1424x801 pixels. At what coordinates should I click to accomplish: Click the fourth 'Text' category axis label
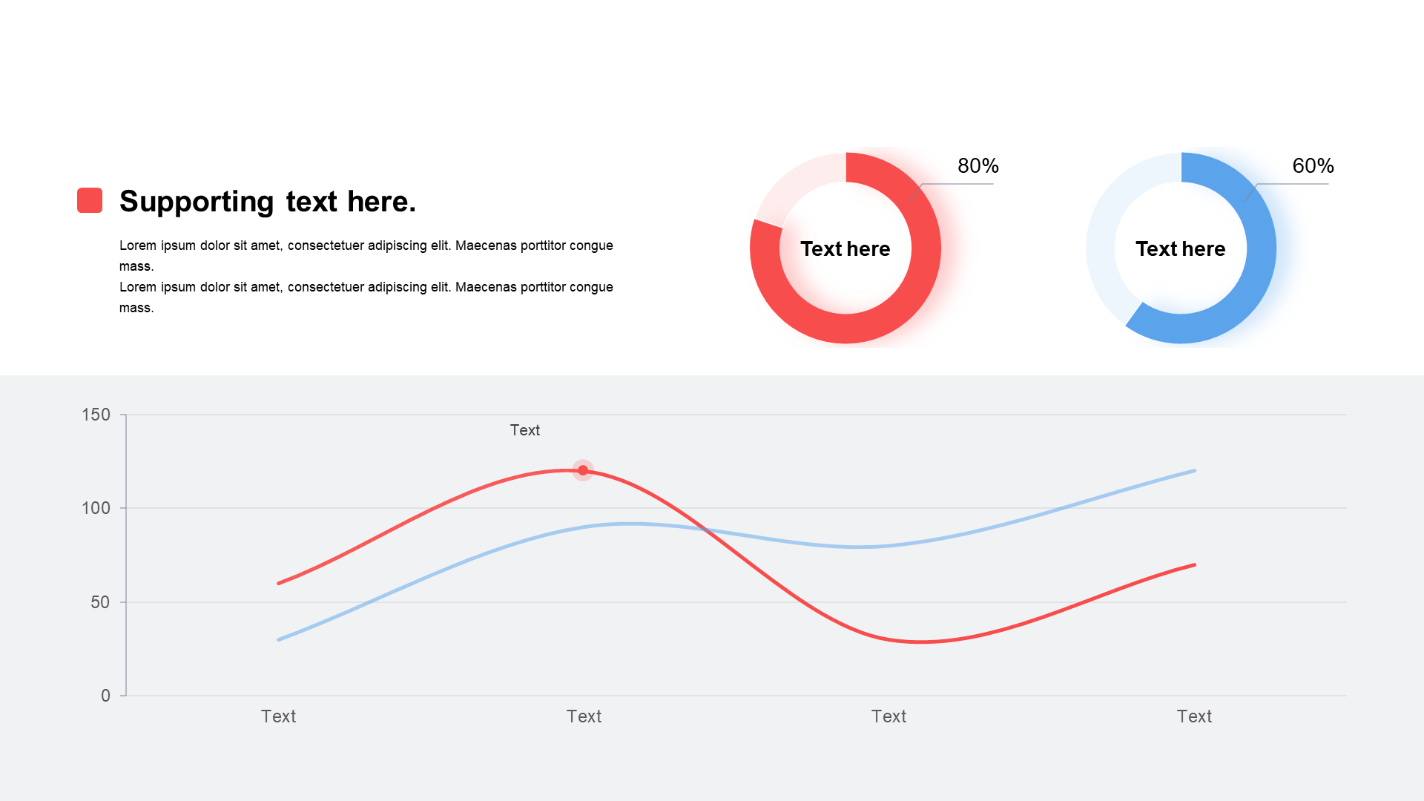(1194, 716)
